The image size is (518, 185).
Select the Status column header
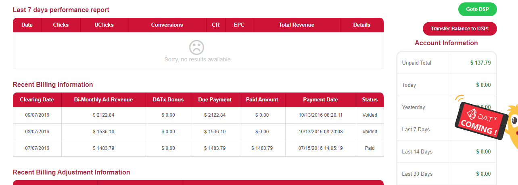pyautogui.click(x=370, y=100)
